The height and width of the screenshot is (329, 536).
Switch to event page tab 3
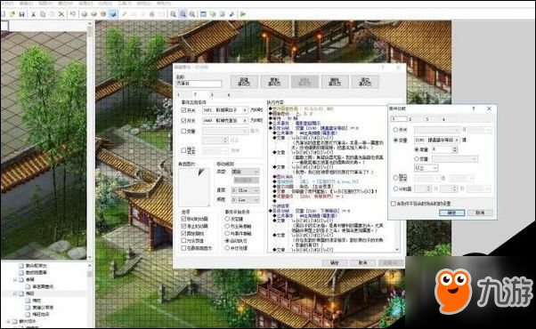[212, 94]
